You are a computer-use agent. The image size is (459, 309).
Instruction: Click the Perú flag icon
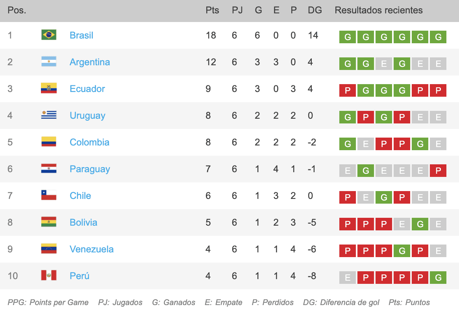tap(49, 275)
